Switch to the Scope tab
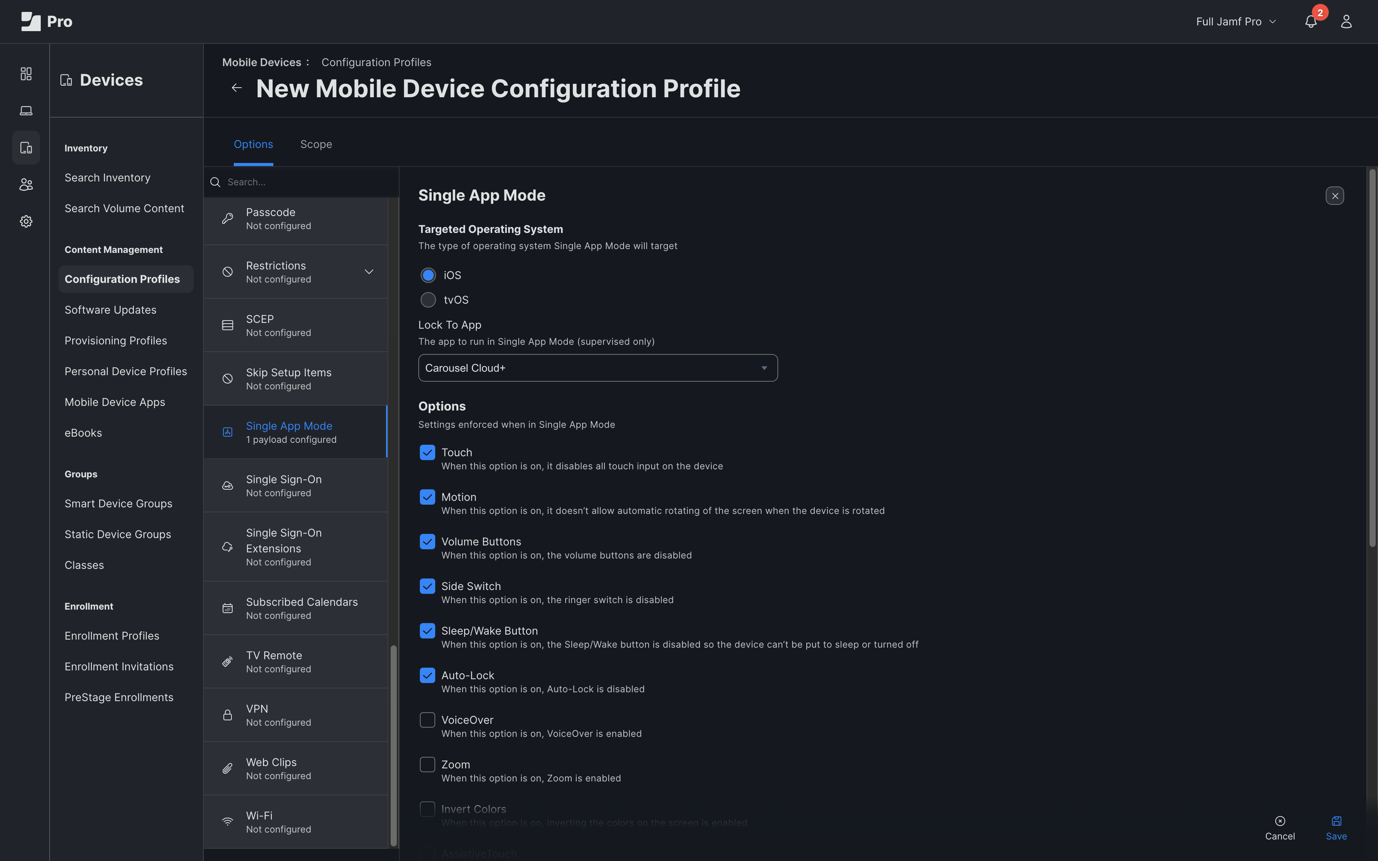1378x861 pixels. click(316, 145)
